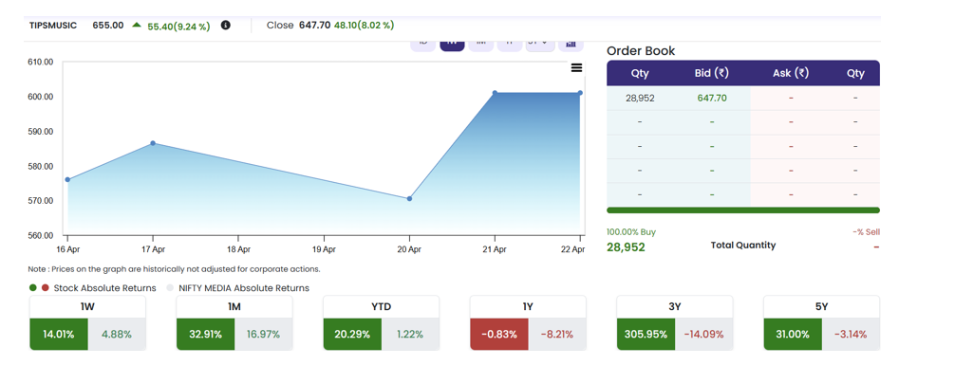Click the 17 Apr chart data point
The image size is (955, 383).
click(x=153, y=143)
